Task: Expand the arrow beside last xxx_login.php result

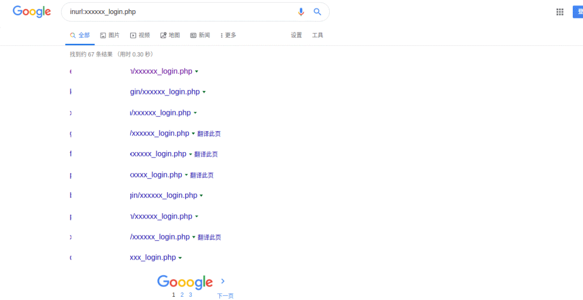Action: click(x=180, y=257)
